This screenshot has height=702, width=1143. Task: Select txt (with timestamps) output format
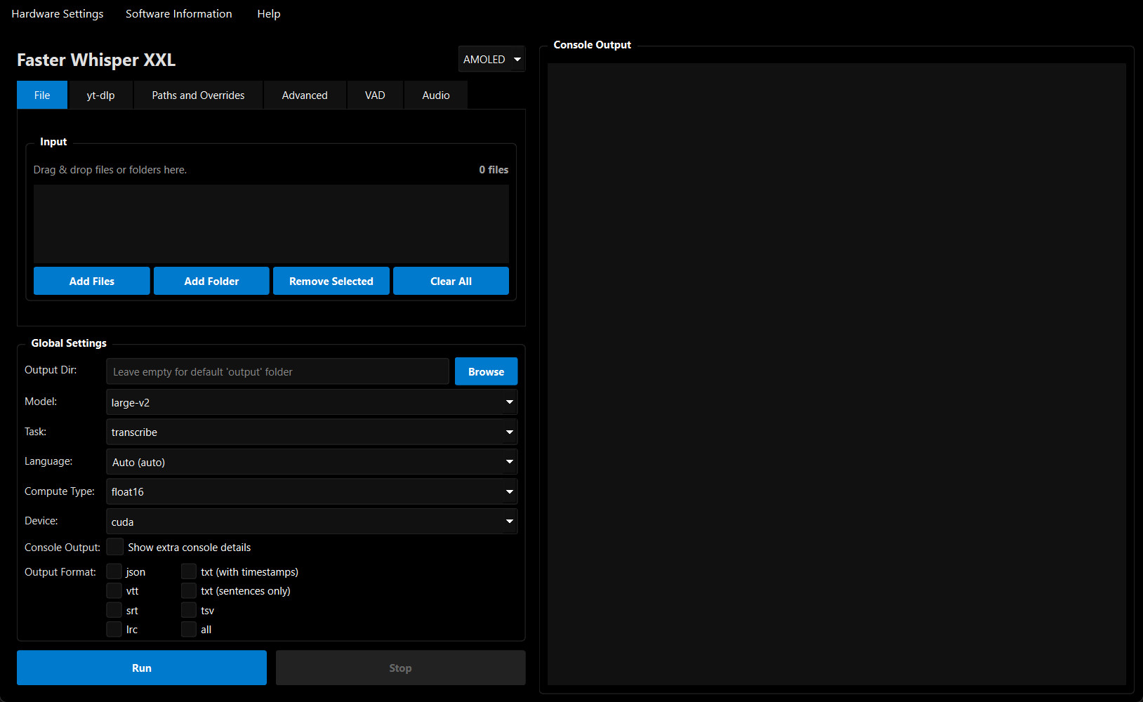189,571
